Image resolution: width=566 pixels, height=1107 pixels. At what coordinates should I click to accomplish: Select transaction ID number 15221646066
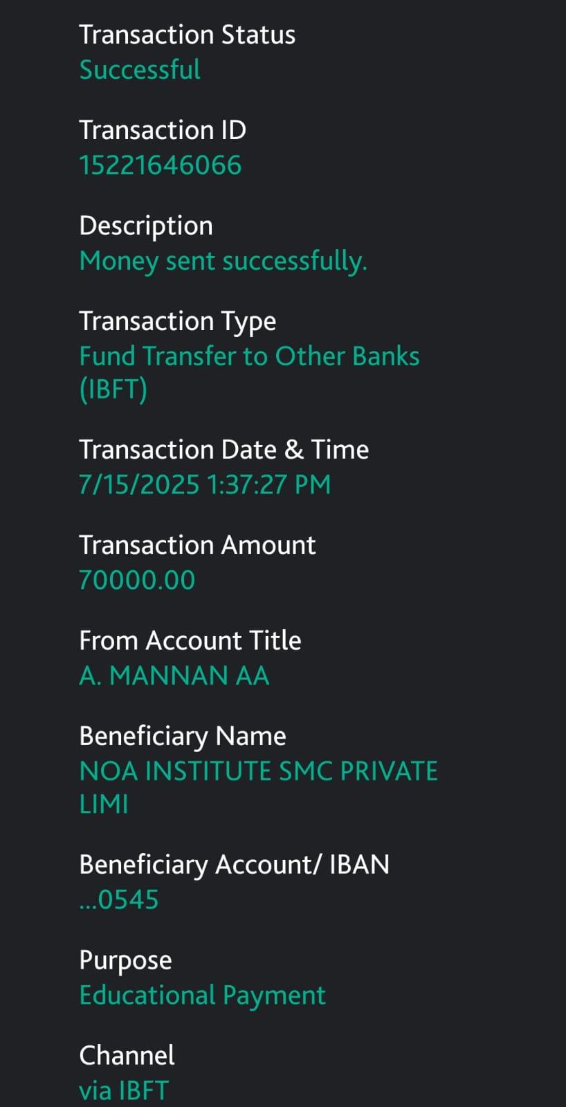(x=161, y=165)
